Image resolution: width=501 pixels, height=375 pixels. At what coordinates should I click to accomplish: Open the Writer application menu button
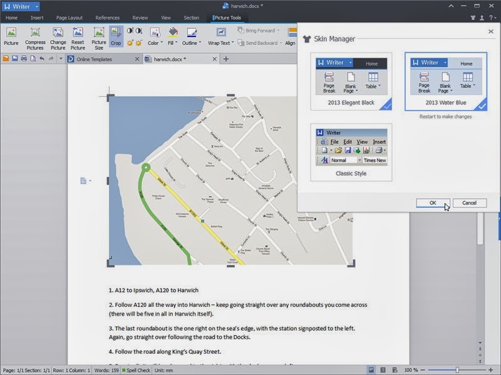[x=21, y=6]
